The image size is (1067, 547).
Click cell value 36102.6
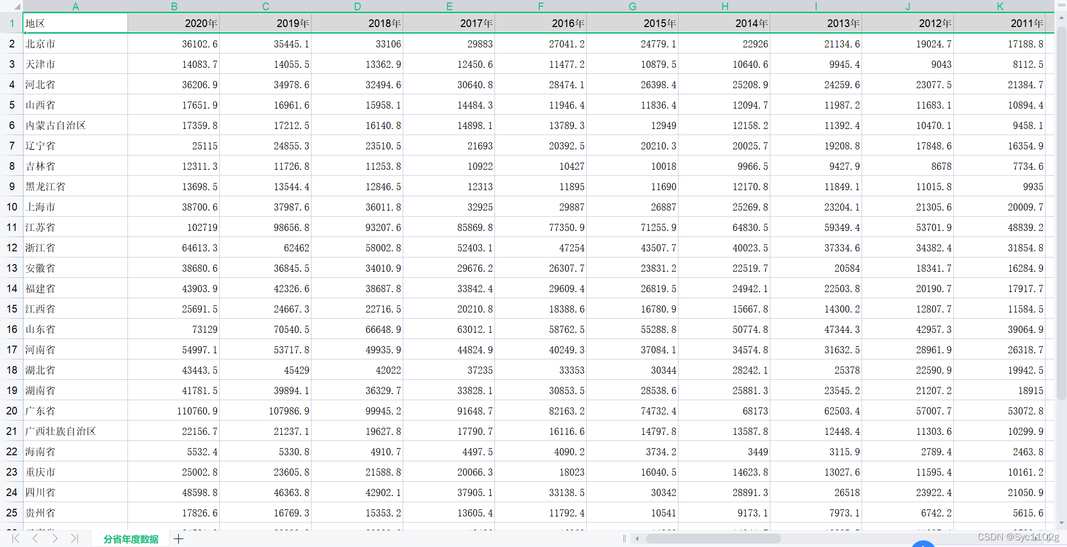(x=174, y=44)
